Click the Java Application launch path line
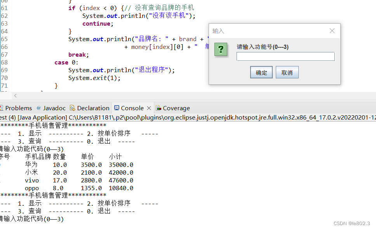This screenshot has width=376, height=229. [x=188, y=117]
